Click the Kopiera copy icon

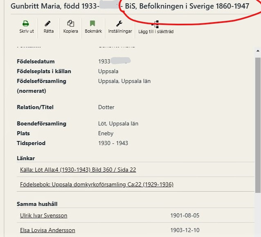tap(70, 24)
